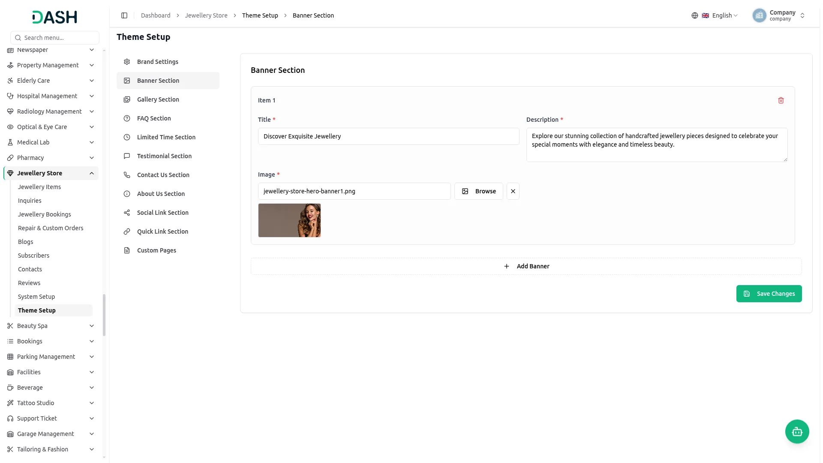Click the Brand Settings gear icon

(x=127, y=62)
